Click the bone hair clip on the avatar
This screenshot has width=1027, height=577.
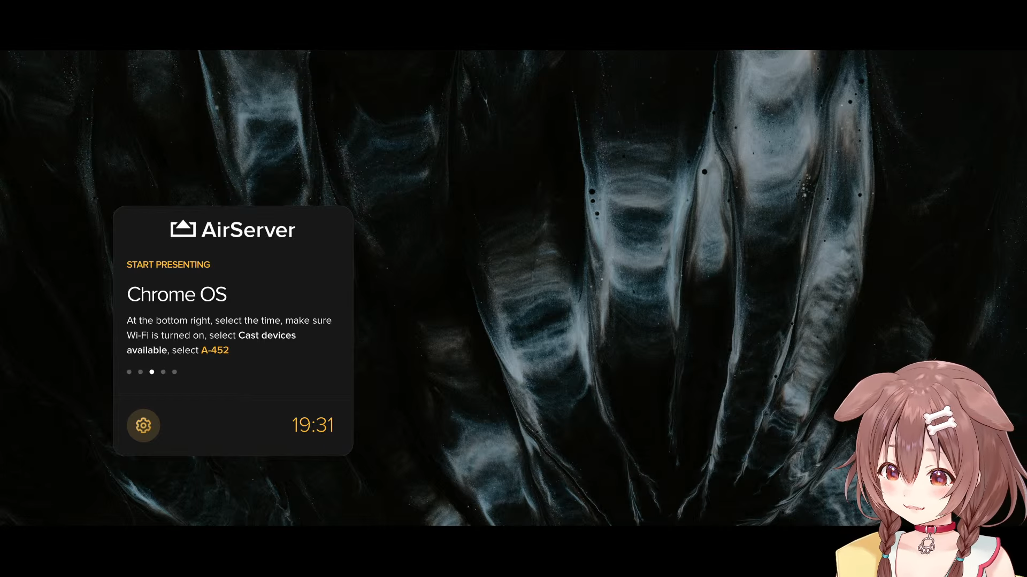tap(940, 420)
